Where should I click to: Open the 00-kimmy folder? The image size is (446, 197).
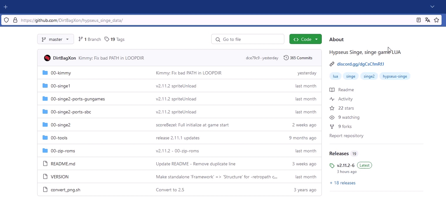[x=61, y=73]
